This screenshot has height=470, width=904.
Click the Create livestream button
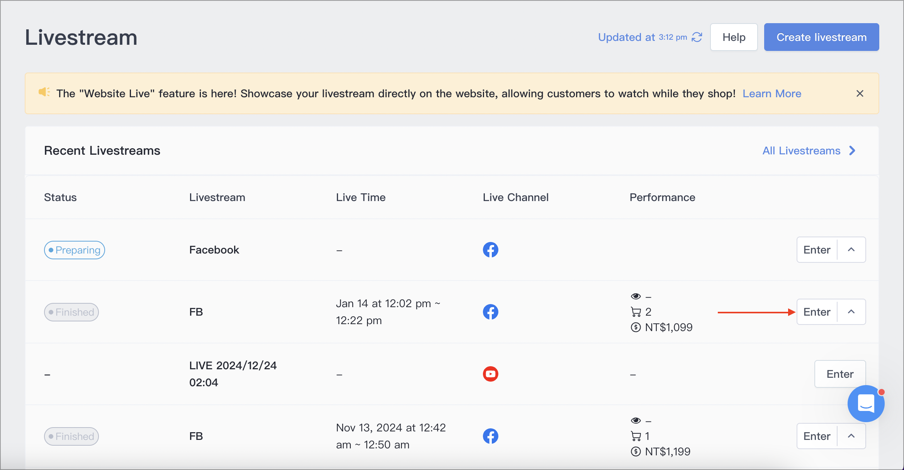[x=822, y=37]
